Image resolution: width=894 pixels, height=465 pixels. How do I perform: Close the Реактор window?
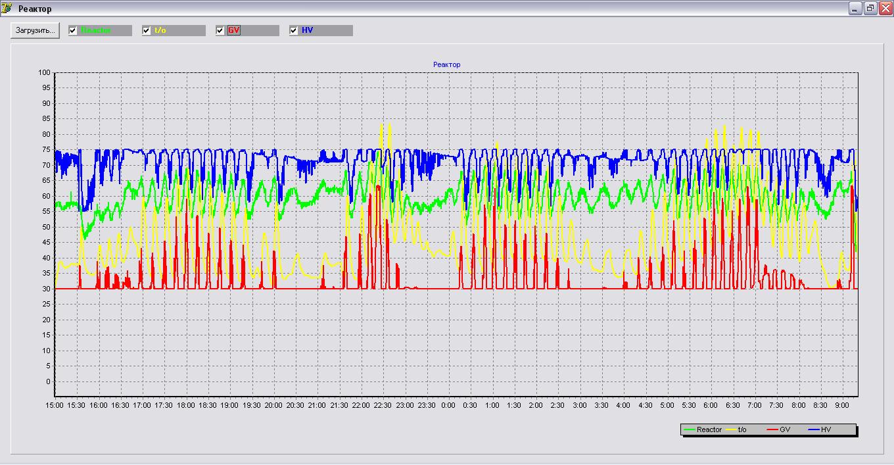point(885,9)
